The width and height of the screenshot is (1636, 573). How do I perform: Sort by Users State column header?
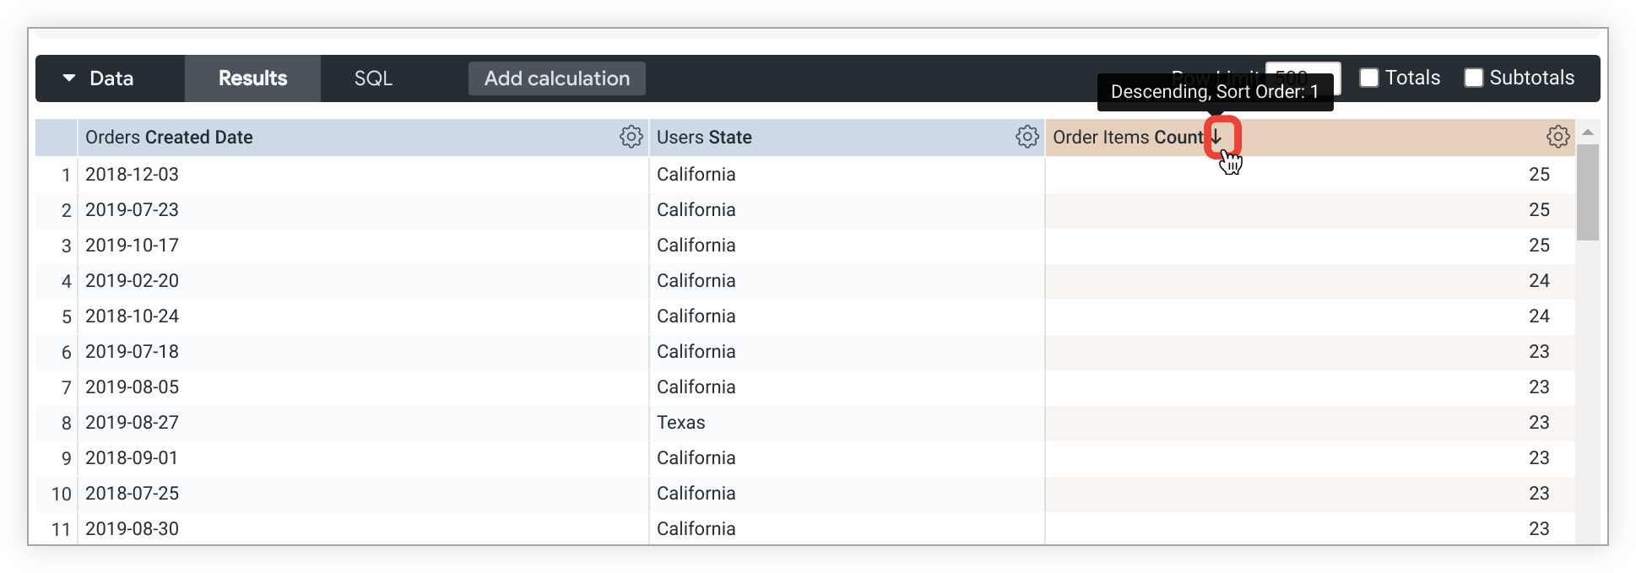click(704, 138)
